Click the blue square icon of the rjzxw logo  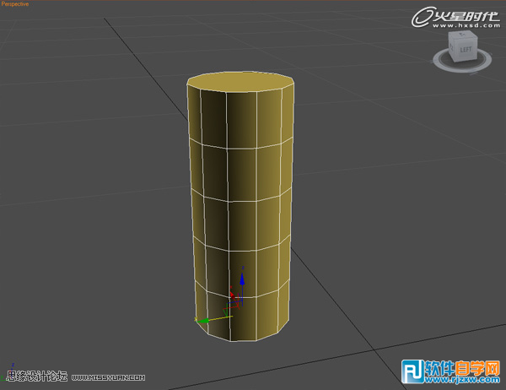point(412,372)
